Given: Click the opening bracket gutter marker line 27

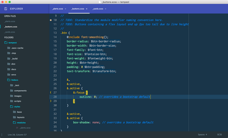Looking at the screenshot, I should [51, 93].
